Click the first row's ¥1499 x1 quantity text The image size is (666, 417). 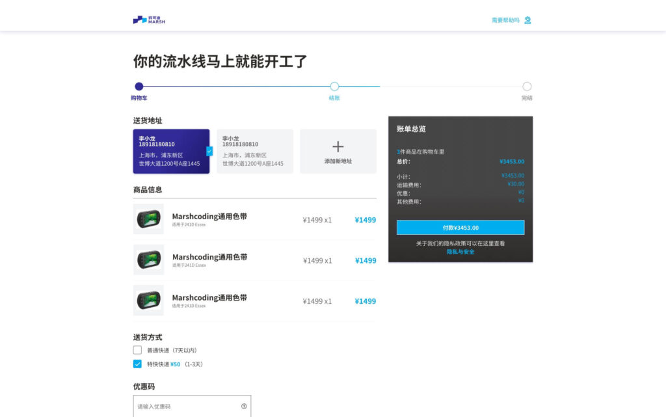317,220
